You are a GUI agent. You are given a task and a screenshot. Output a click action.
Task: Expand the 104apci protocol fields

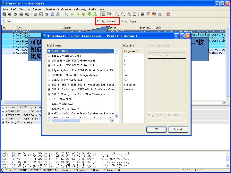[49, 61]
